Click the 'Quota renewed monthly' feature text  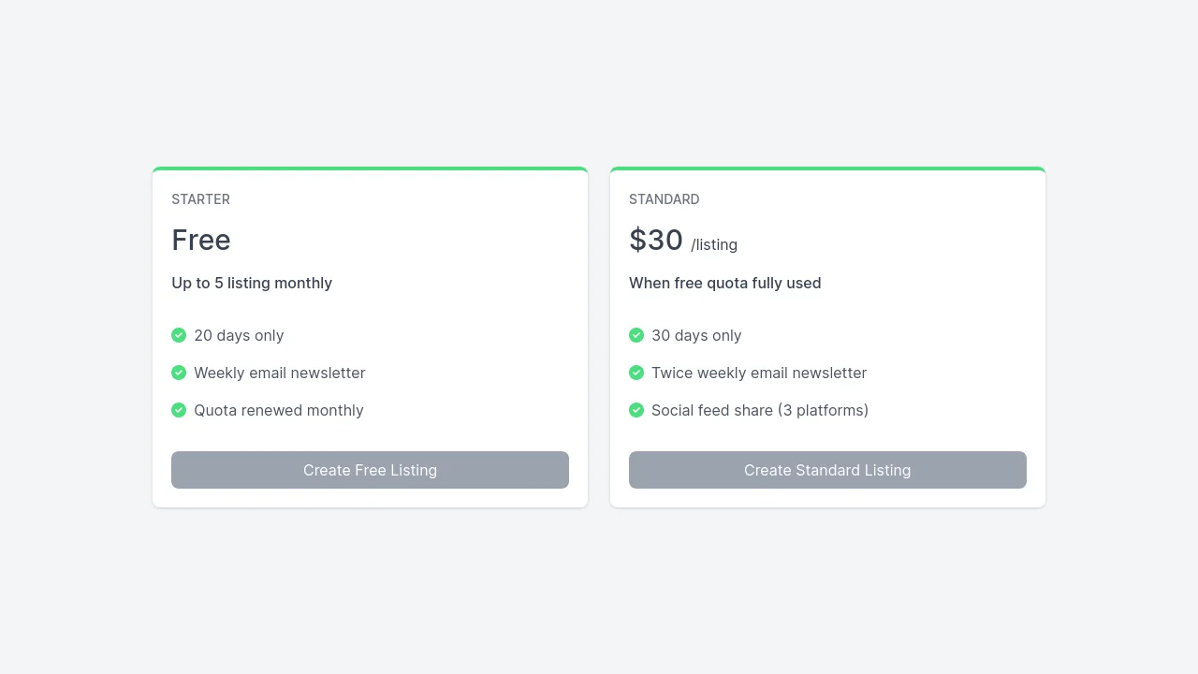point(279,410)
